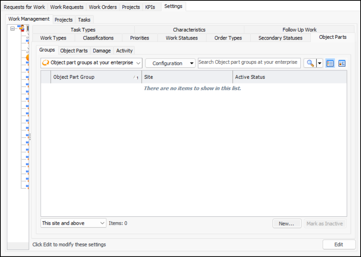The height and width of the screenshot is (257, 361).
Task: Select Object Parts tab next to Secondary Statuses
Action: [x=333, y=37]
